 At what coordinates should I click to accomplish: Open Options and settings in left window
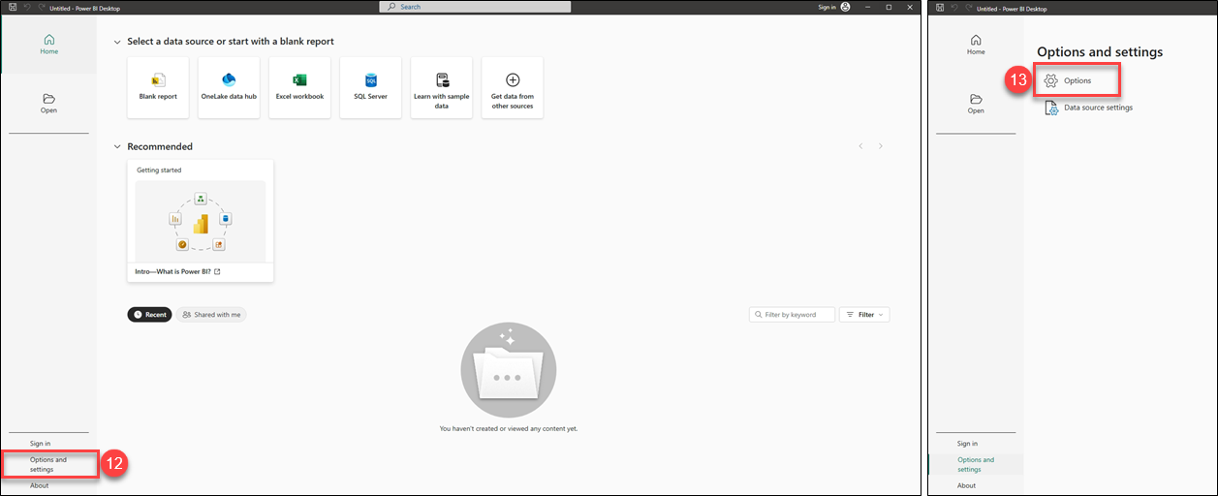click(49, 464)
